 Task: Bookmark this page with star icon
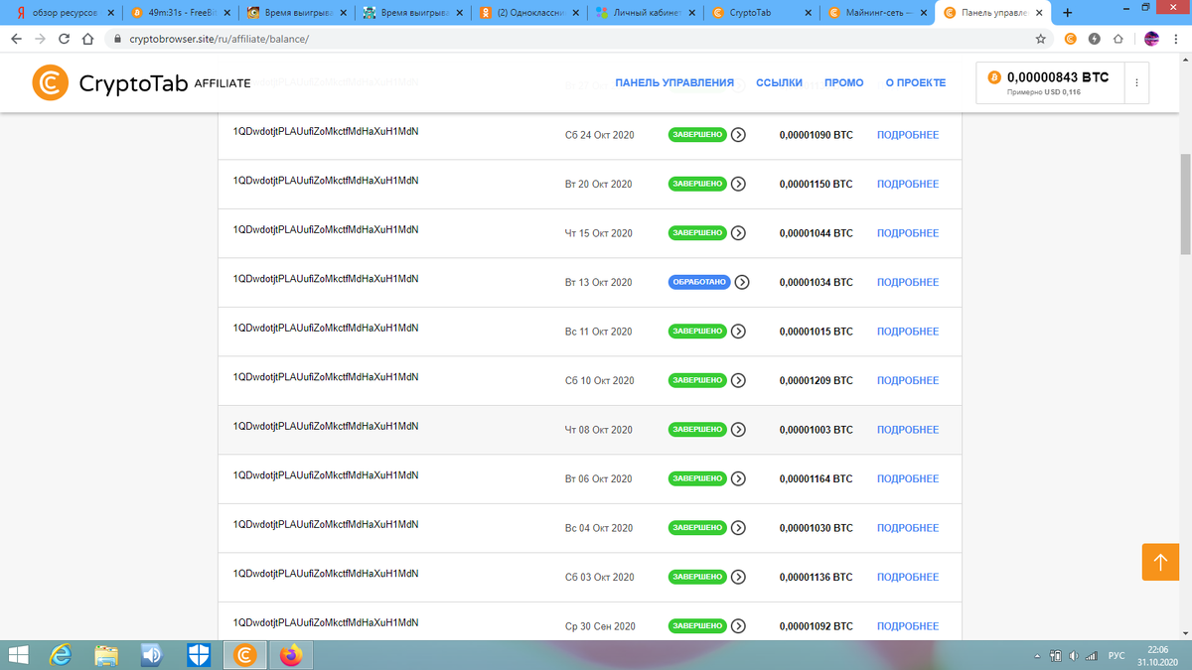point(1040,39)
